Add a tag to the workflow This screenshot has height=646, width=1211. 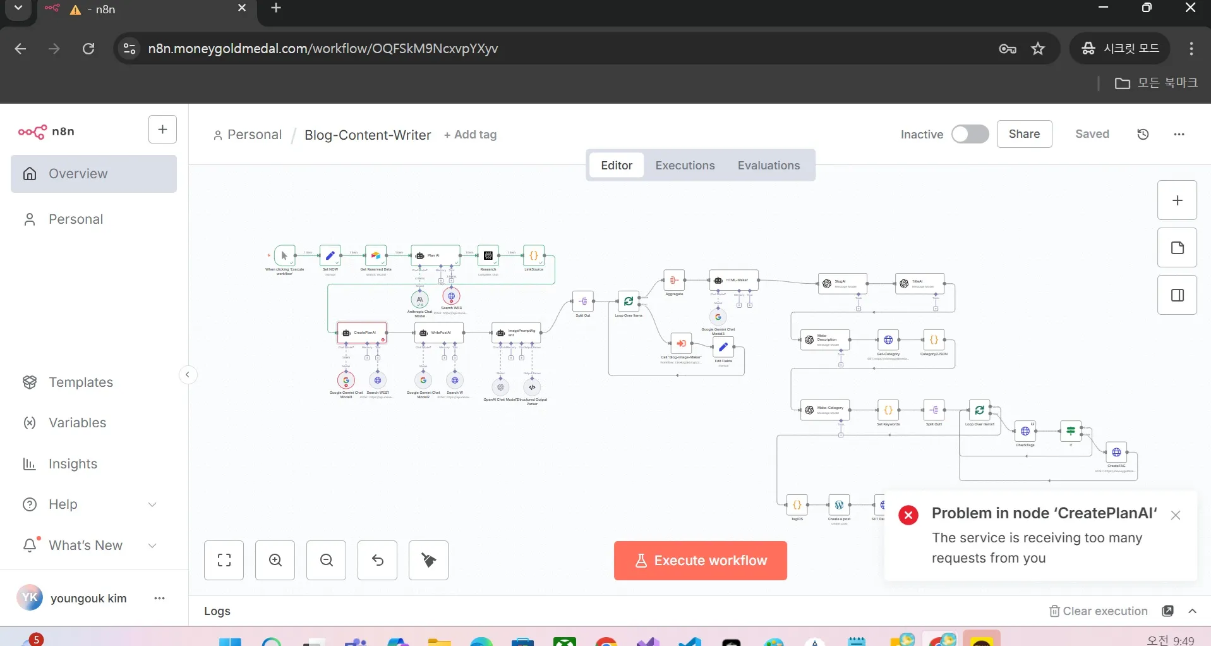tap(471, 135)
